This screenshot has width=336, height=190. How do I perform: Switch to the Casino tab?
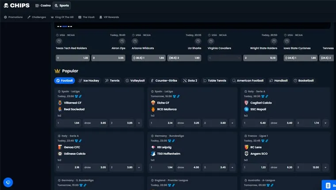click(x=43, y=6)
